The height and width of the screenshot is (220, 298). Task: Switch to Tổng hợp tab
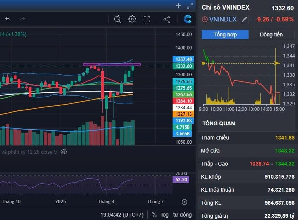225,34
